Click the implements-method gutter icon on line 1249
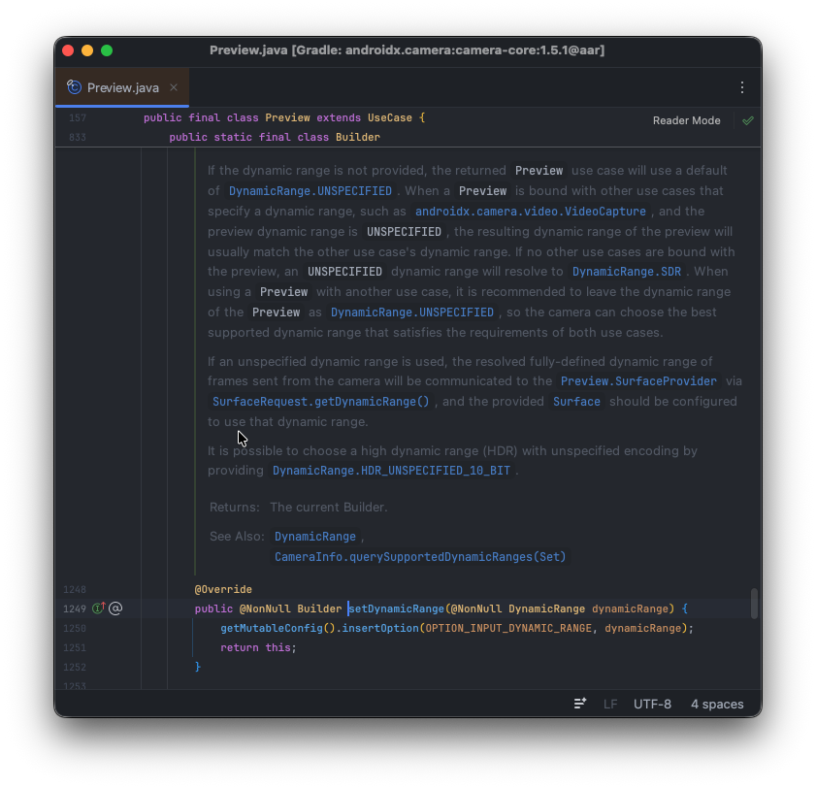This screenshot has height=789, width=816. tap(98, 608)
